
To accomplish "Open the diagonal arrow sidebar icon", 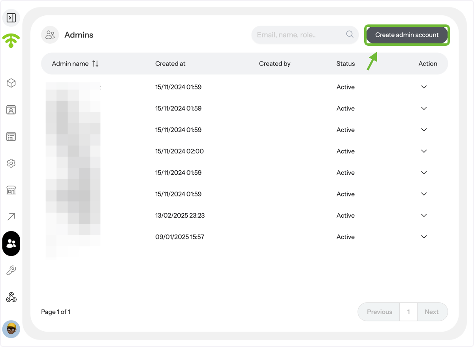I will pos(11,216).
